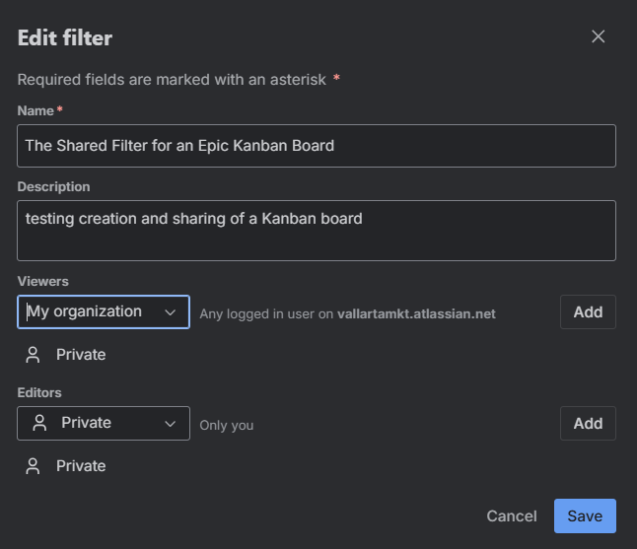Click the Description field label

pyautogui.click(x=53, y=187)
